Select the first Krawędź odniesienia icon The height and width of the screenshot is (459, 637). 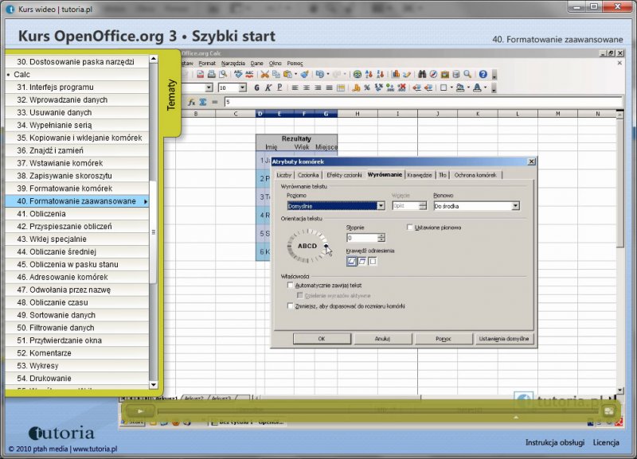(x=351, y=260)
